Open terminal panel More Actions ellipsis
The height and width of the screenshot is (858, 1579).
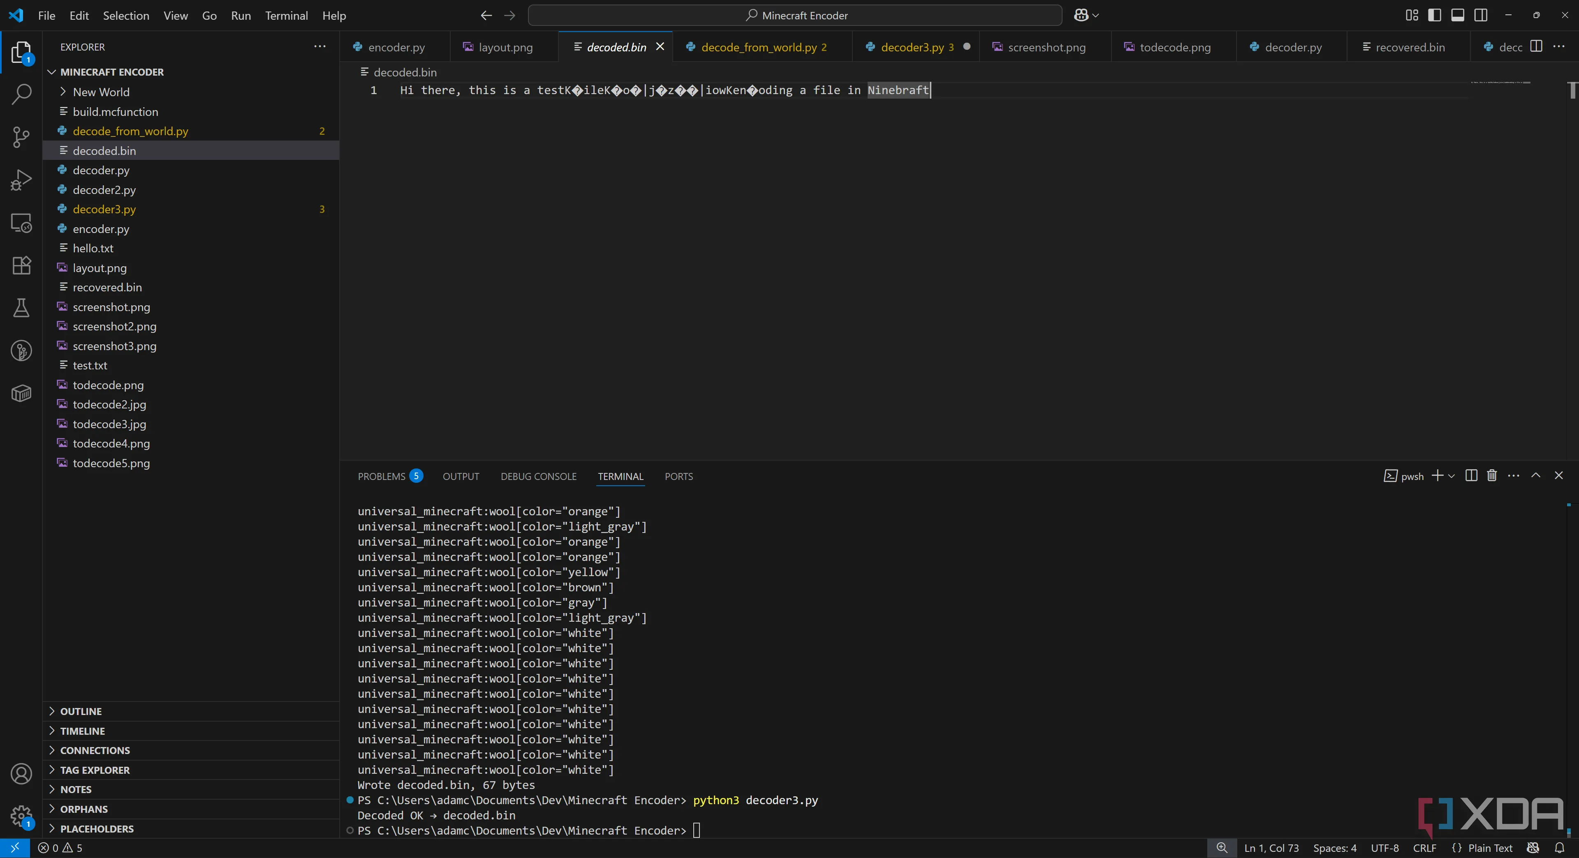tap(1513, 476)
